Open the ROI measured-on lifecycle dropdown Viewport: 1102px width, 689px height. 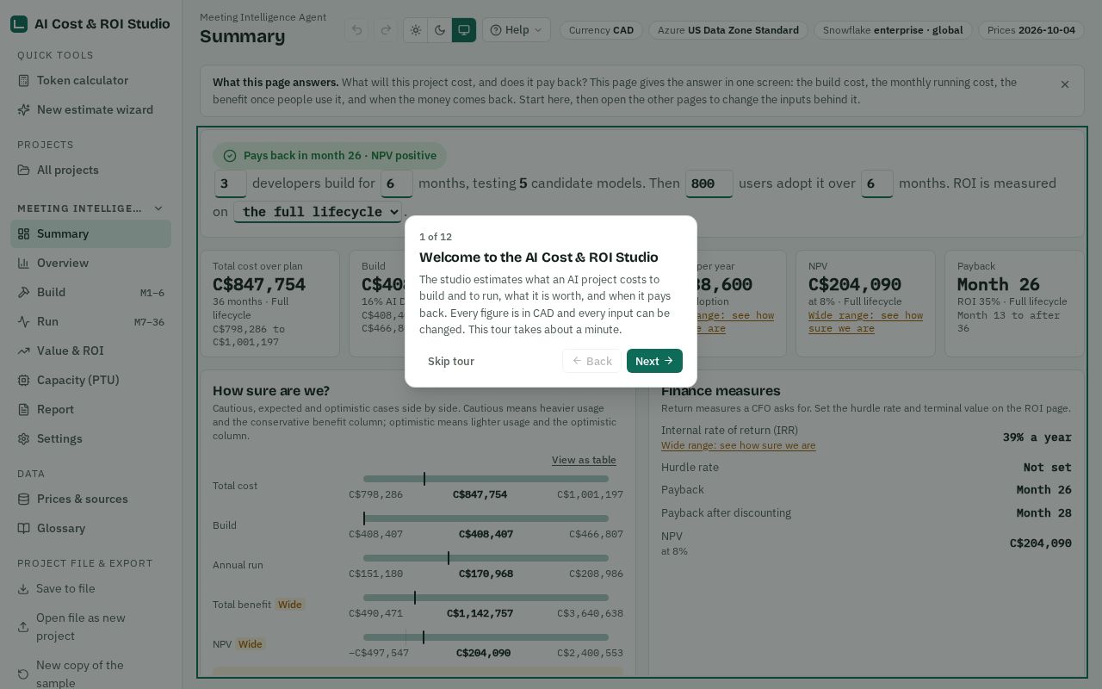coord(319,212)
